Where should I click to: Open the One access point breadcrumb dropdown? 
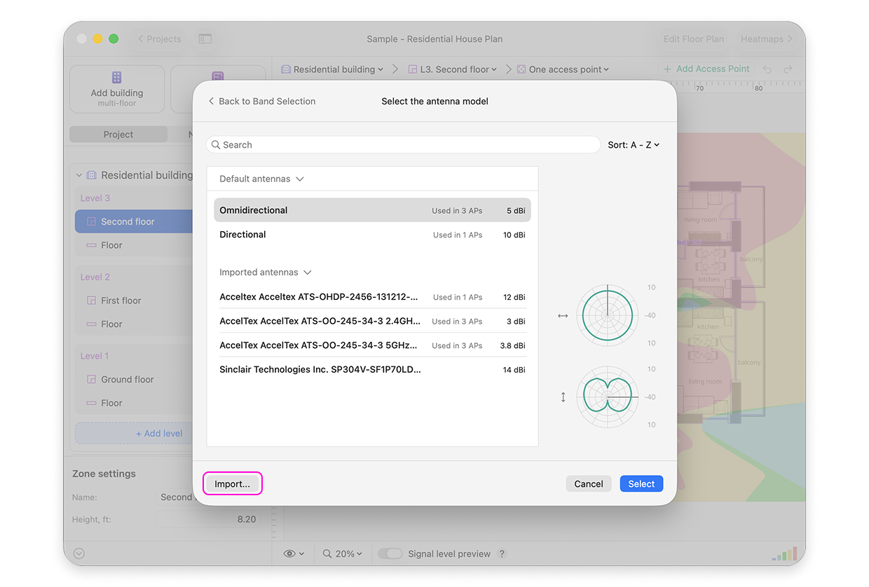pyautogui.click(x=563, y=69)
